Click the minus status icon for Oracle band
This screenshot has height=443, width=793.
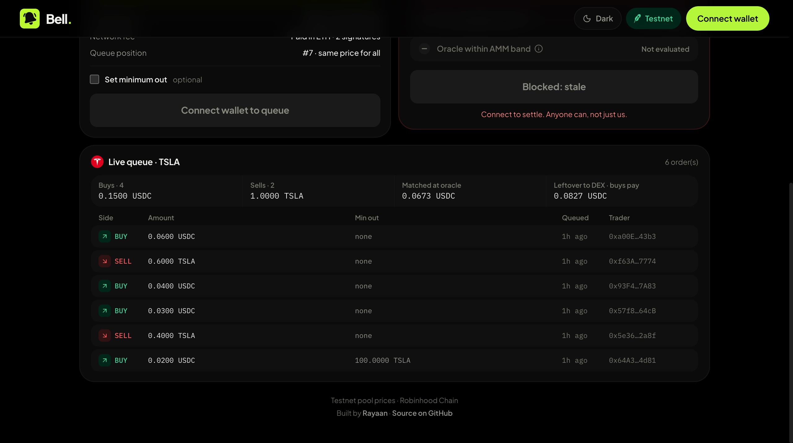[424, 49]
